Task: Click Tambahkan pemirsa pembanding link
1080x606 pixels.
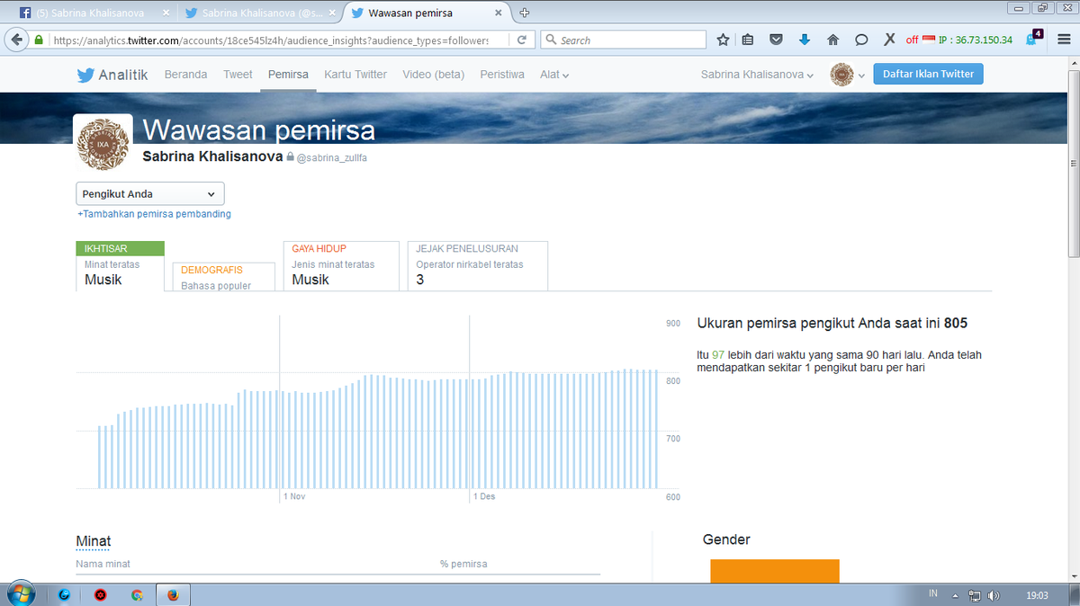Action: point(154,214)
